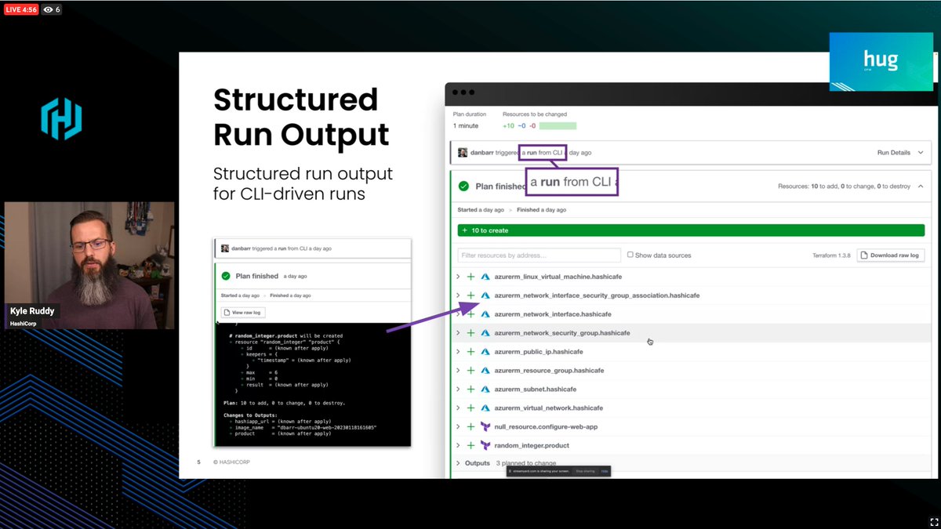Click the random_integer.product resource name
The image size is (941, 529).
coord(532,446)
